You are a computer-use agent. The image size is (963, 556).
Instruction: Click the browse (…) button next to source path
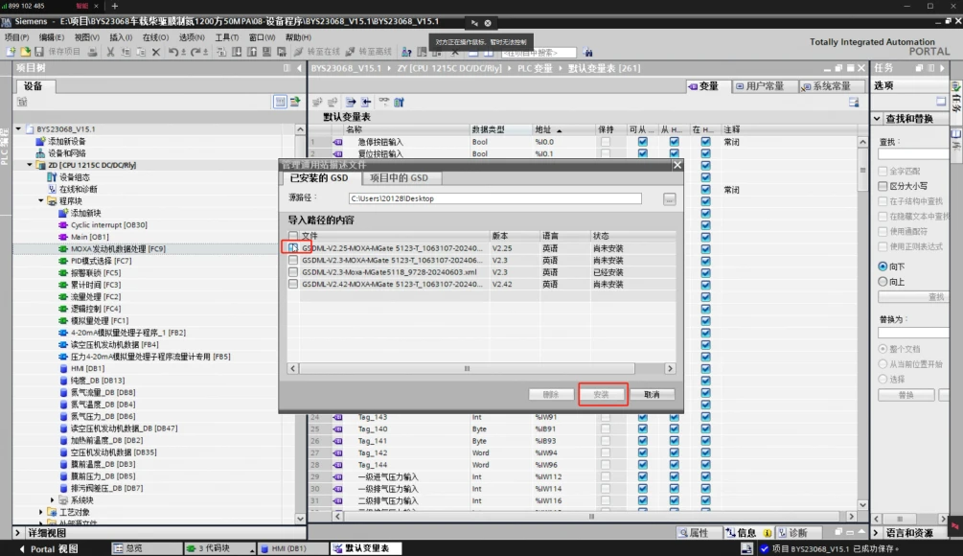click(670, 199)
